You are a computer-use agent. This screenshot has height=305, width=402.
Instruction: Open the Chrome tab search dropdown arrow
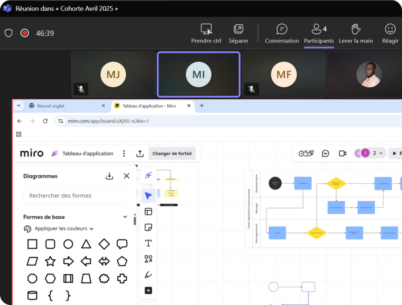[19, 106]
